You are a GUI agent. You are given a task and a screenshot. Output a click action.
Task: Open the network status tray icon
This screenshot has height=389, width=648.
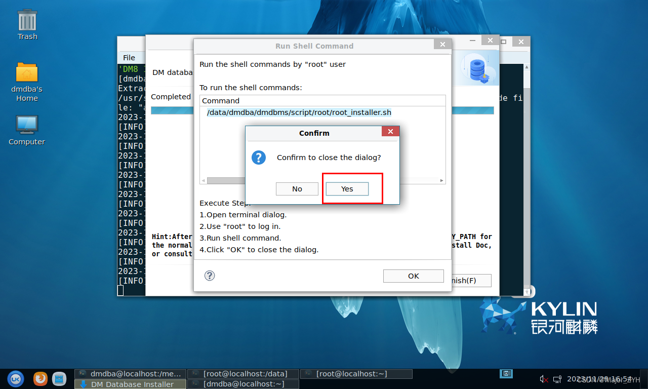click(557, 379)
